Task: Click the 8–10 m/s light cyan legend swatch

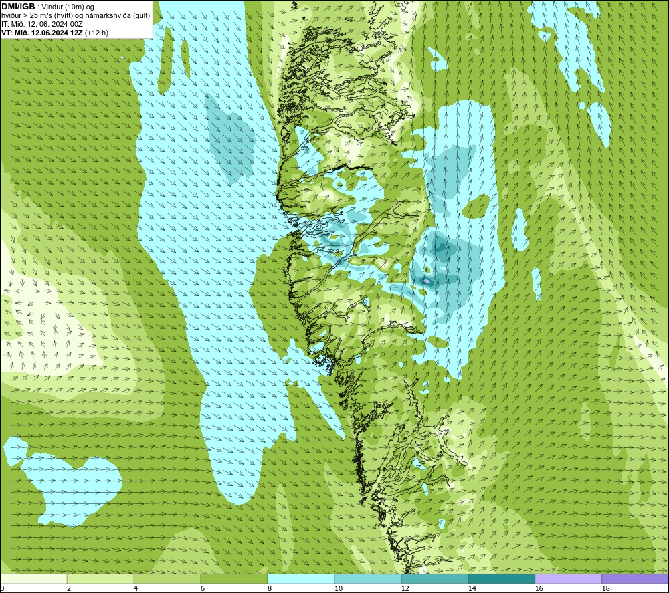Action: (x=301, y=578)
